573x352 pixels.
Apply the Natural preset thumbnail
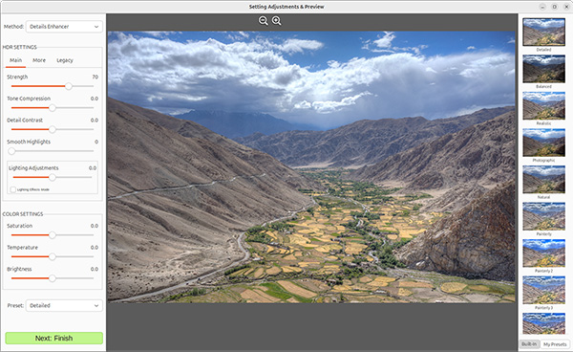coord(543,180)
